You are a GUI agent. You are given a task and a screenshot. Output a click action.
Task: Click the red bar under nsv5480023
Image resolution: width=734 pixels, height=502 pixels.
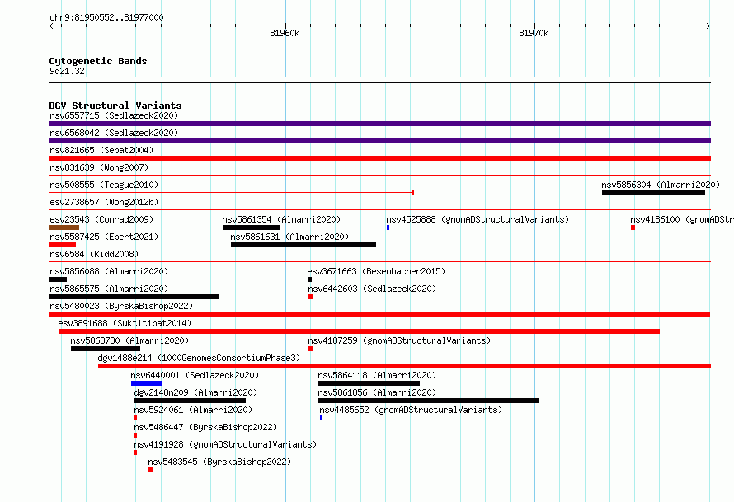click(379, 314)
